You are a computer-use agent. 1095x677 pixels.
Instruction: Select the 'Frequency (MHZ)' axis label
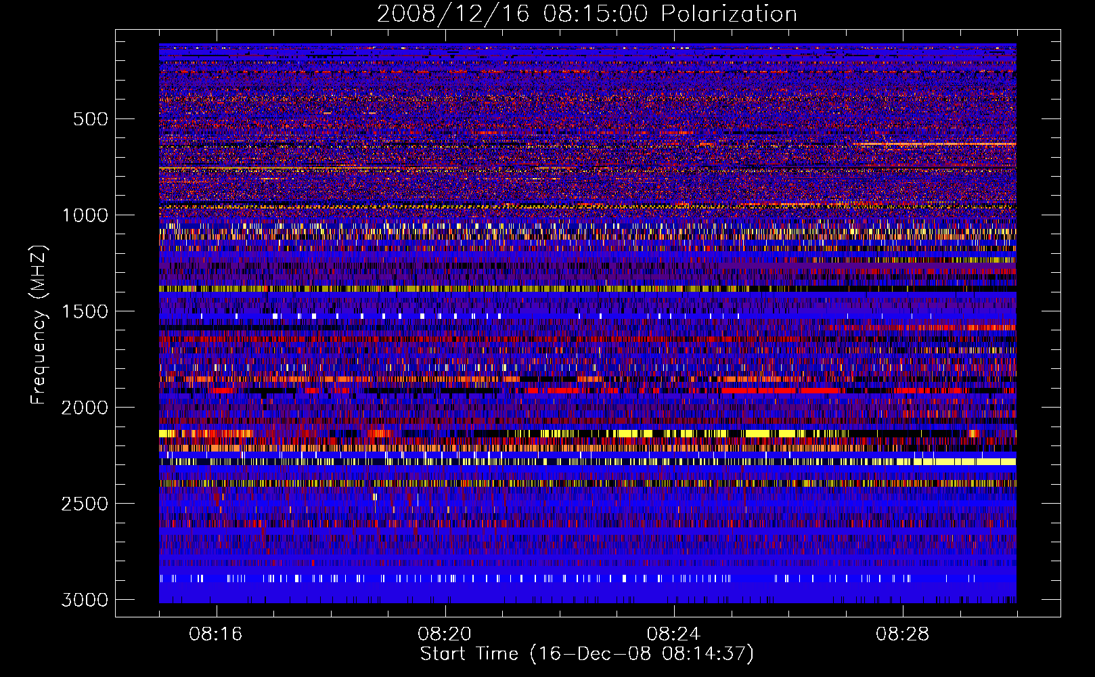pyautogui.click(x=39, y=325)
